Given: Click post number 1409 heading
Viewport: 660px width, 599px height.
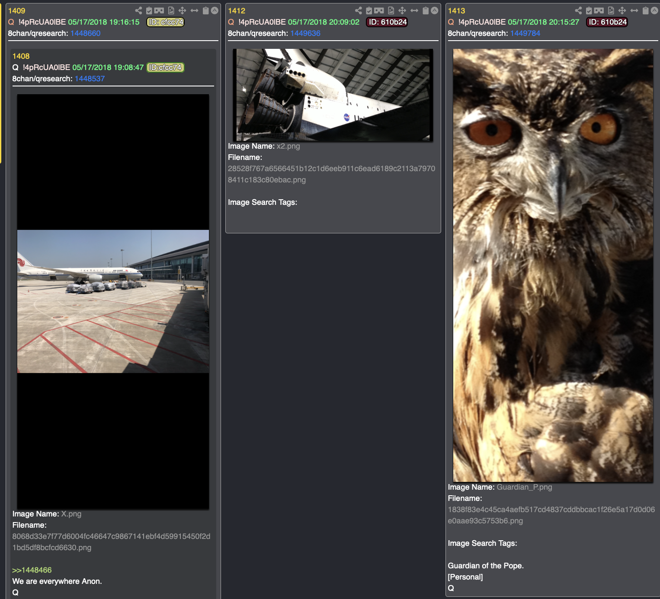Looking at the screenshot, I should pyautogui.click(x=17, y=11).
